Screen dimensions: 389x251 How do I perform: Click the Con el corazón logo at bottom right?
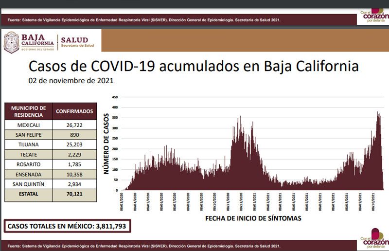[375, 238]
